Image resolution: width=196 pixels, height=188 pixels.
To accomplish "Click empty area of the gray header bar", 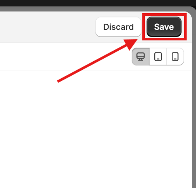I will (x=47, y=27).
